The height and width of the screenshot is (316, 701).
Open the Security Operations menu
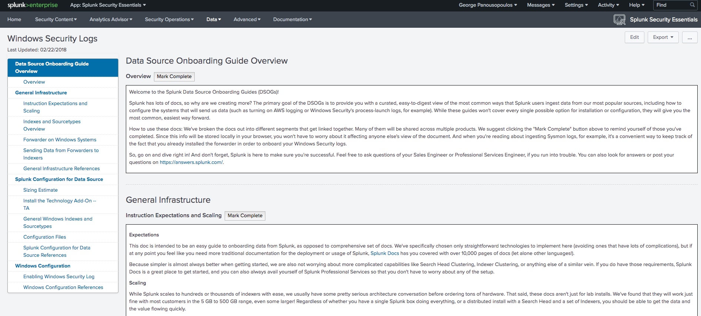click(x=169, y=20)
